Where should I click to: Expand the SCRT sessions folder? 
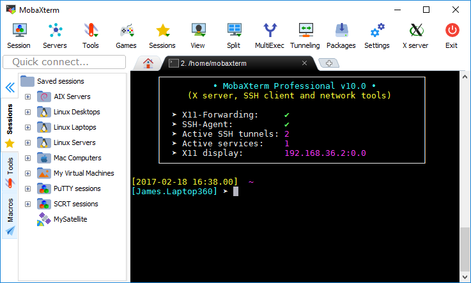pyautogui.click(x=27, y=204)
